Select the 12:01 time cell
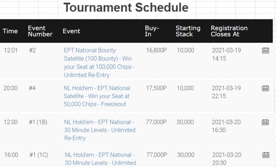 [10, 50]
